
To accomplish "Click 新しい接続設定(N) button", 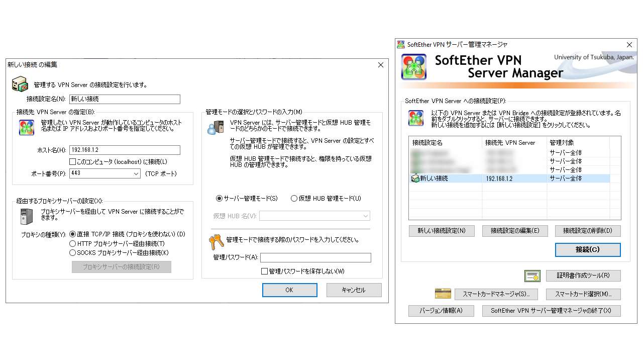I will (442, 231).
